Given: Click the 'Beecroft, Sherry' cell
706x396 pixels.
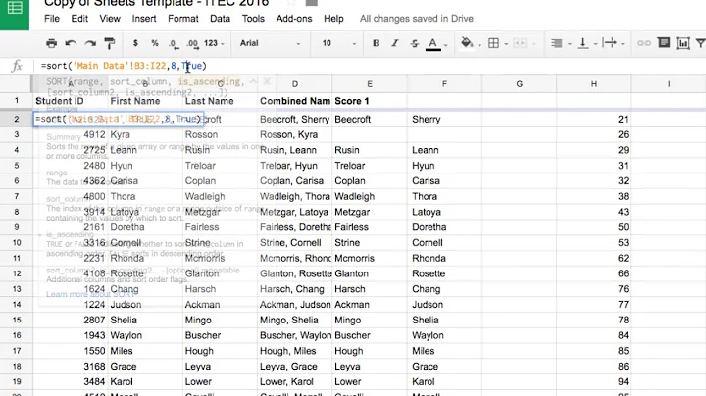Looking at the screenshot, I should coord(294,120).
